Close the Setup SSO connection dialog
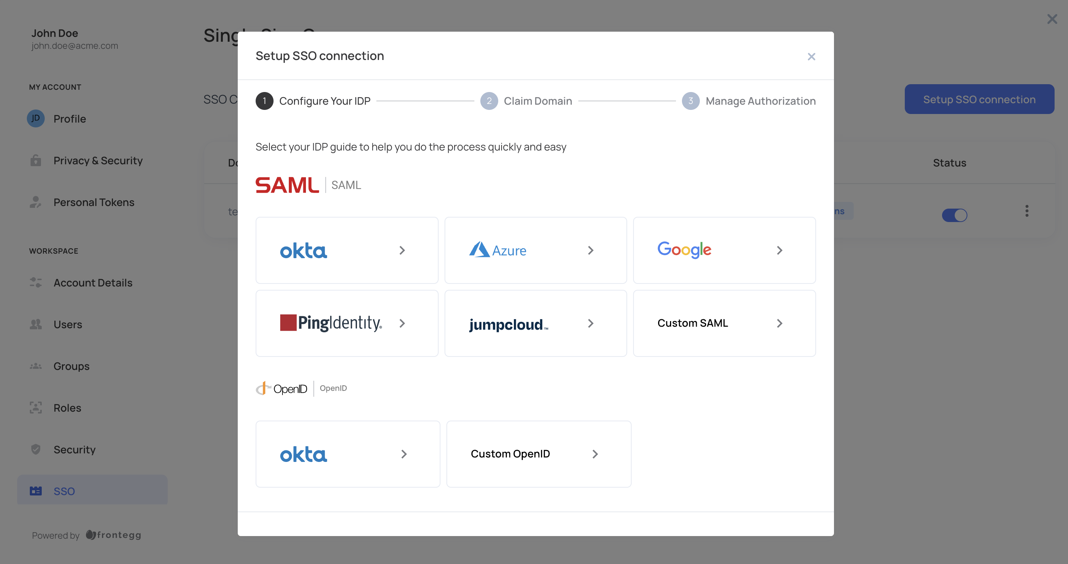Screen dimensions: 1068x564 (811, 57)
